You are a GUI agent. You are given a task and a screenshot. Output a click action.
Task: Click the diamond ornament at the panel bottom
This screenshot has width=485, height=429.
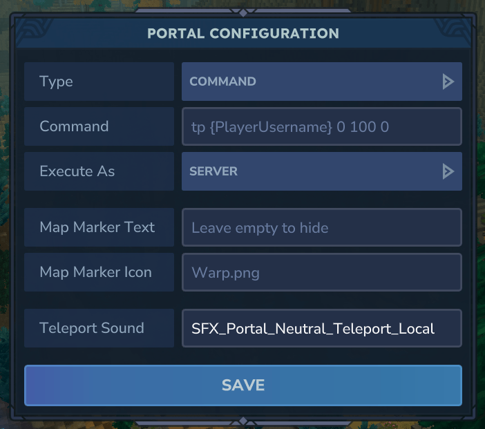(242, 421)
